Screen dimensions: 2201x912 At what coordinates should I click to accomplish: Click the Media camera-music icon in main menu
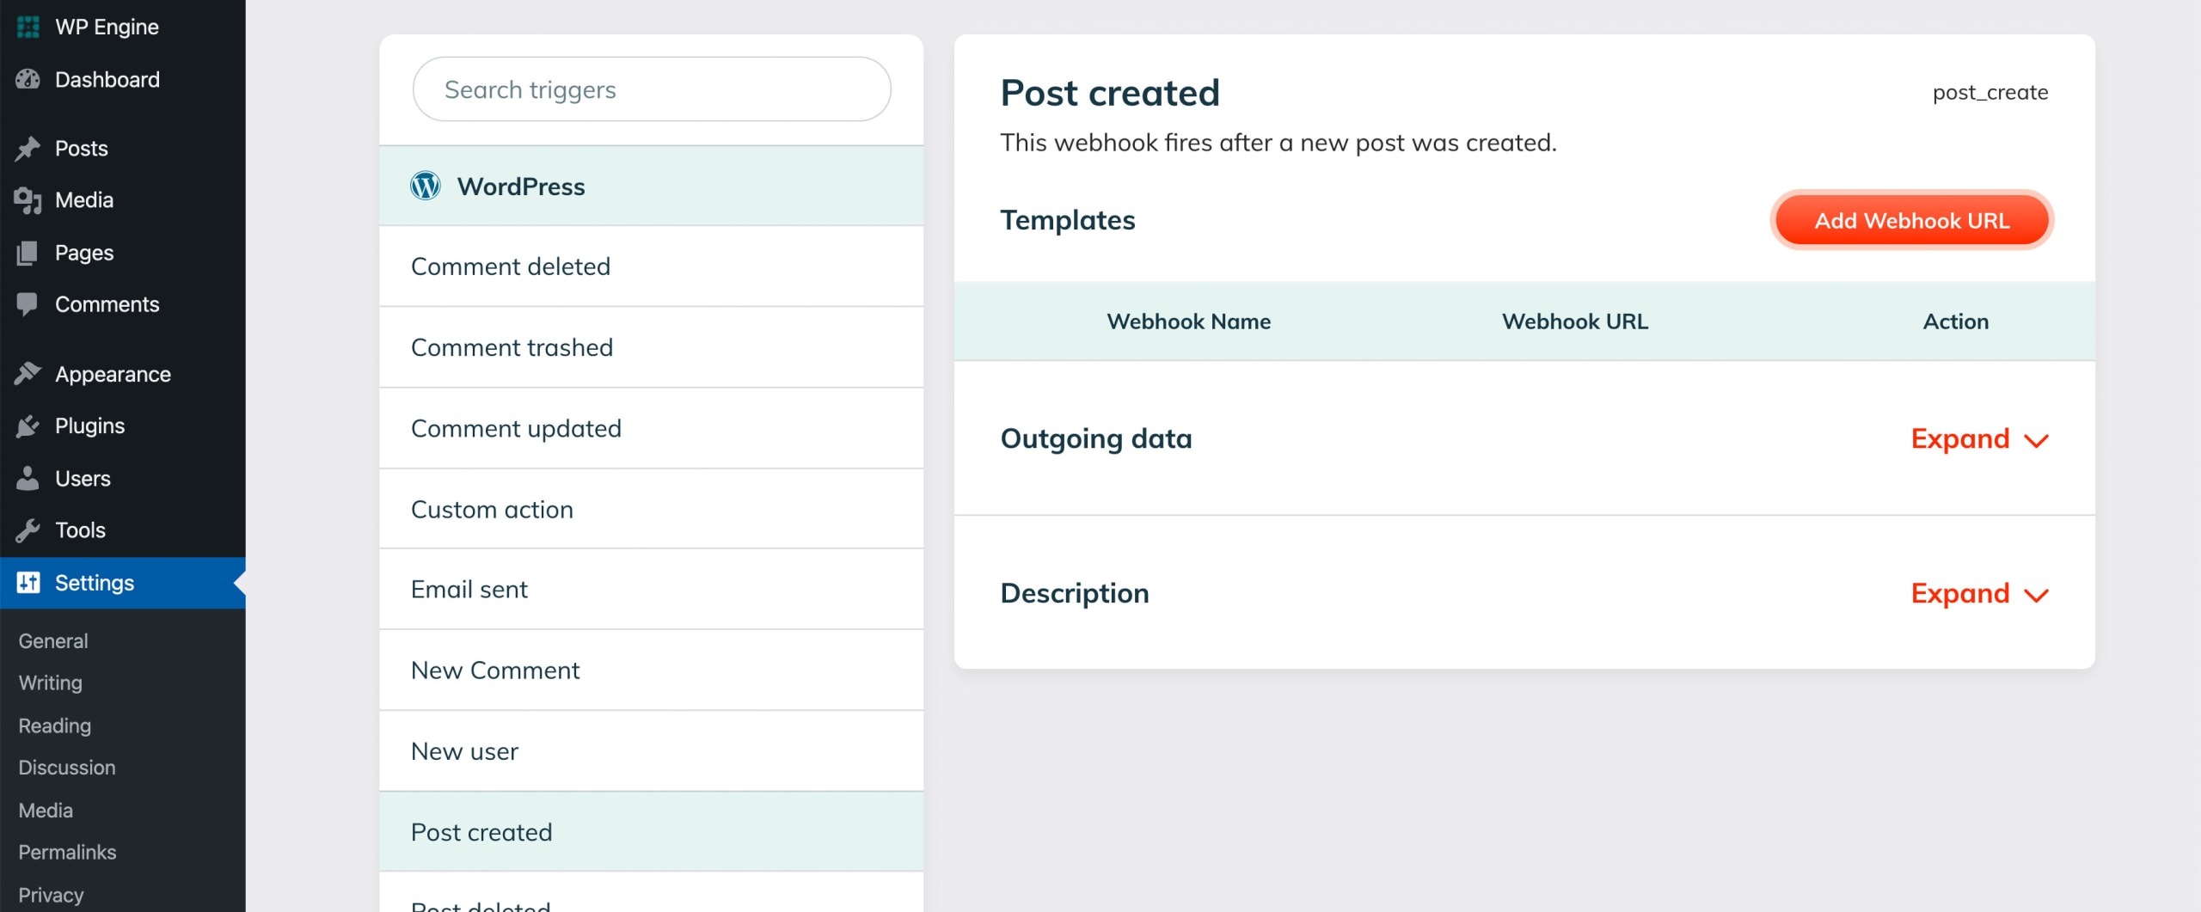point(28,200)
